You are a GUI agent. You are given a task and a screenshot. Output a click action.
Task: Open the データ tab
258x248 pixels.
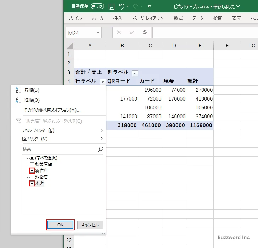pos(198,18)
